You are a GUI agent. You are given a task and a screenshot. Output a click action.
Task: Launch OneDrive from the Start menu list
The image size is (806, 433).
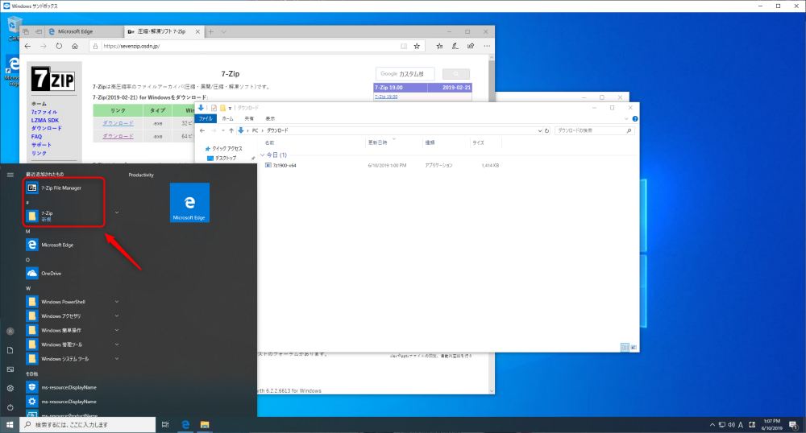(x=52, y=274)
